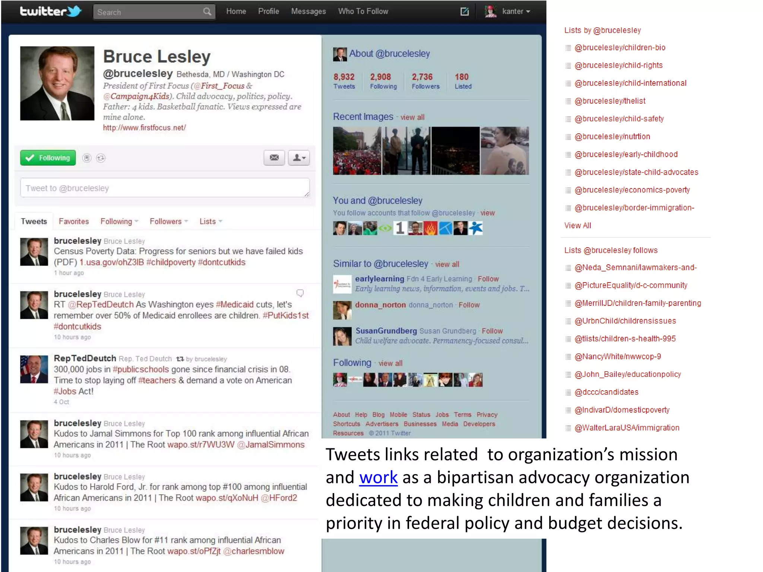Image resolution: width=763 pixels, height=572 pixels.
Task: Click the mobile notifications icon beside Following
Action: [x=87, y=158]
